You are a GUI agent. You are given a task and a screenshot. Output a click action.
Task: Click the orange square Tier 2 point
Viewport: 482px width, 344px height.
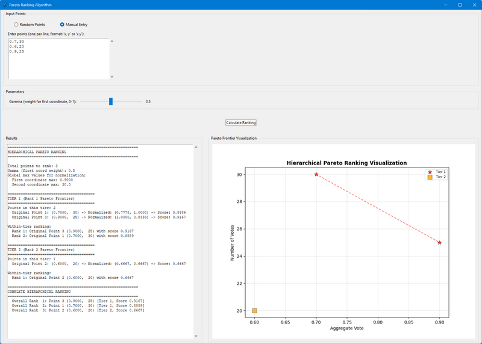pos(254,311)
